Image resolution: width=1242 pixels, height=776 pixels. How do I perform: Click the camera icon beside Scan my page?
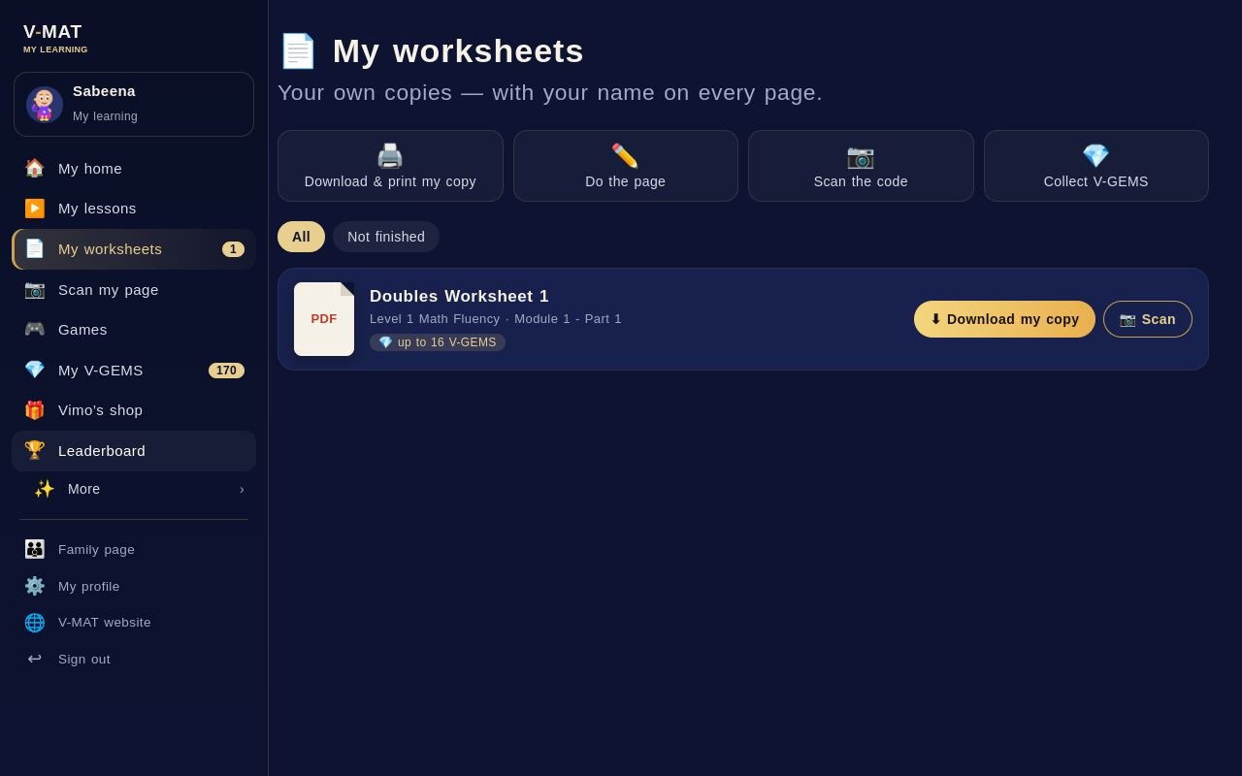[x=35, y=289]
